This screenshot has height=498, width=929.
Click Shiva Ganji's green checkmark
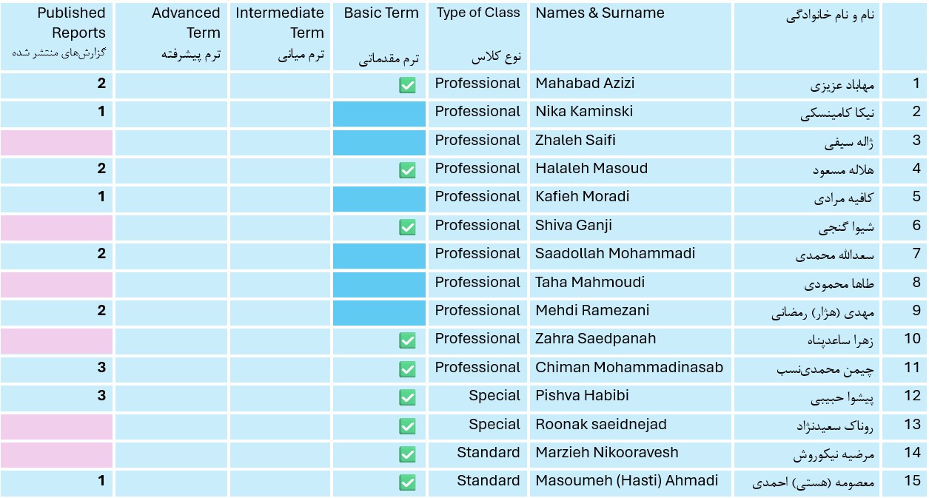pyautogui.click(x=407, y=227)
